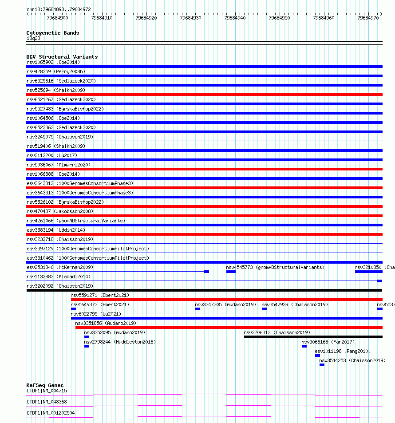Viewport: 395px width, 423px height.
Task: Open esv3397129 (1000GenomesConsortiumPilotProject) label
Action: [88, 249]
